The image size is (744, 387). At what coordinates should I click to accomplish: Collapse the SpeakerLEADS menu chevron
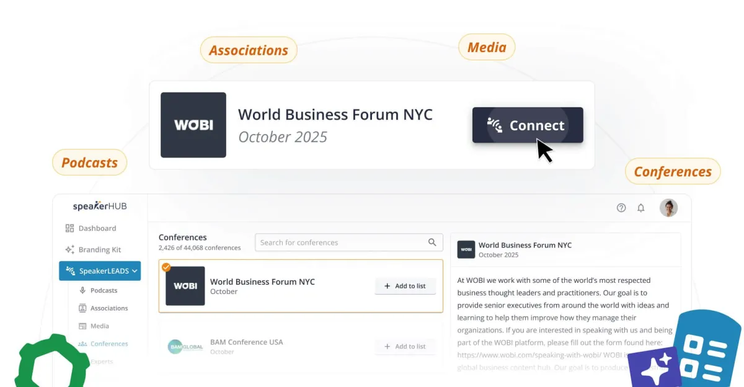coord(135,270)
